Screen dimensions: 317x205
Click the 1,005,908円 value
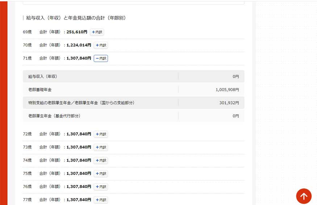click(227, 90)
